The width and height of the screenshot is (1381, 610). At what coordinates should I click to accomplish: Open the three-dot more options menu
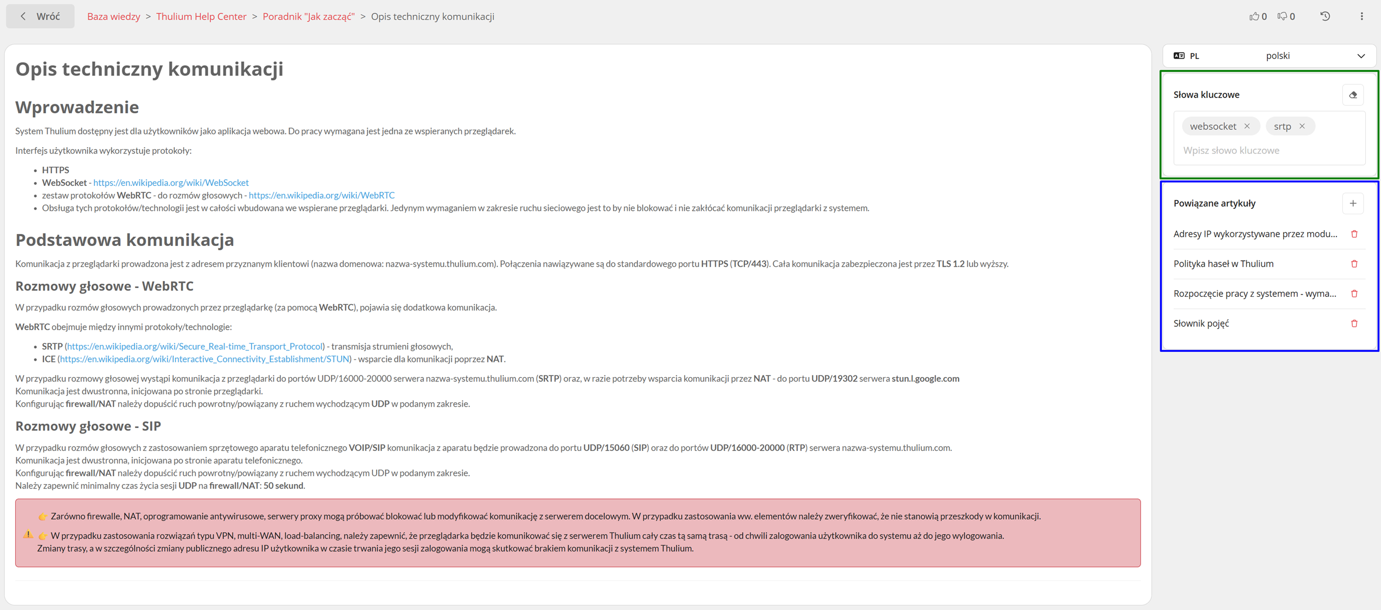click(x=1362, y=16)
